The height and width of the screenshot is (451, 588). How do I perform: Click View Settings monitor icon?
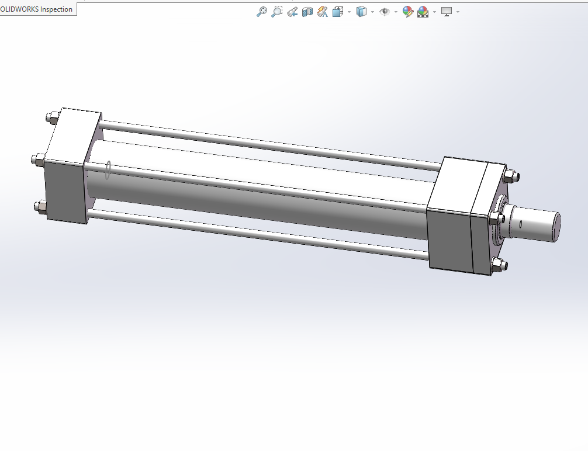pos(446,12)
